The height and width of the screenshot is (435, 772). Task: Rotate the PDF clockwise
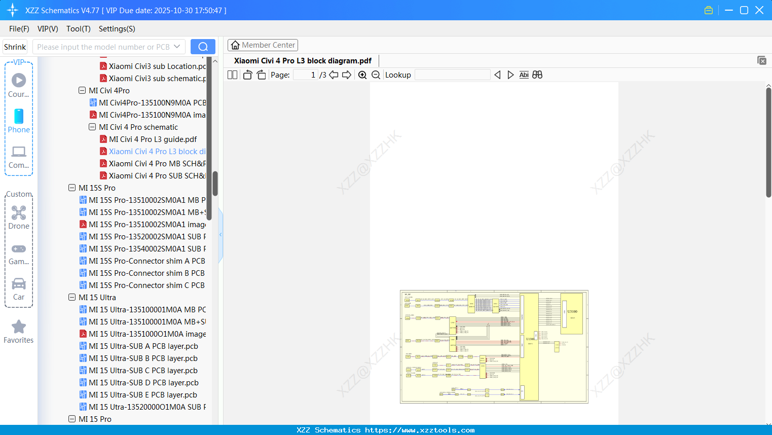coord(261,75)
